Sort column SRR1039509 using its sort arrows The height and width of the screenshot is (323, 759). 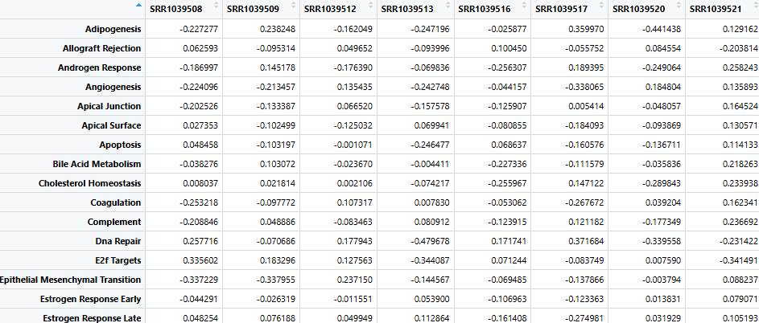(x=293, y=5)
